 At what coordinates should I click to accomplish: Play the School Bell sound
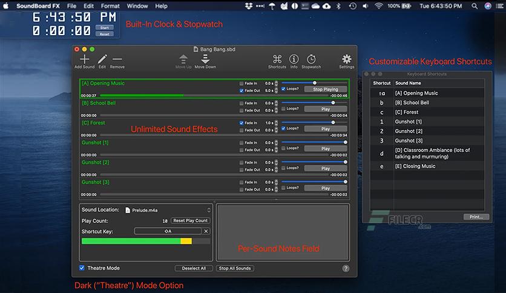pos(326,109)
